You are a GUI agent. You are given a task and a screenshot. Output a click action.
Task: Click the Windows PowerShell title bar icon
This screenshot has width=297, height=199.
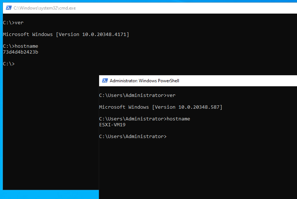(x=105, y=81)
